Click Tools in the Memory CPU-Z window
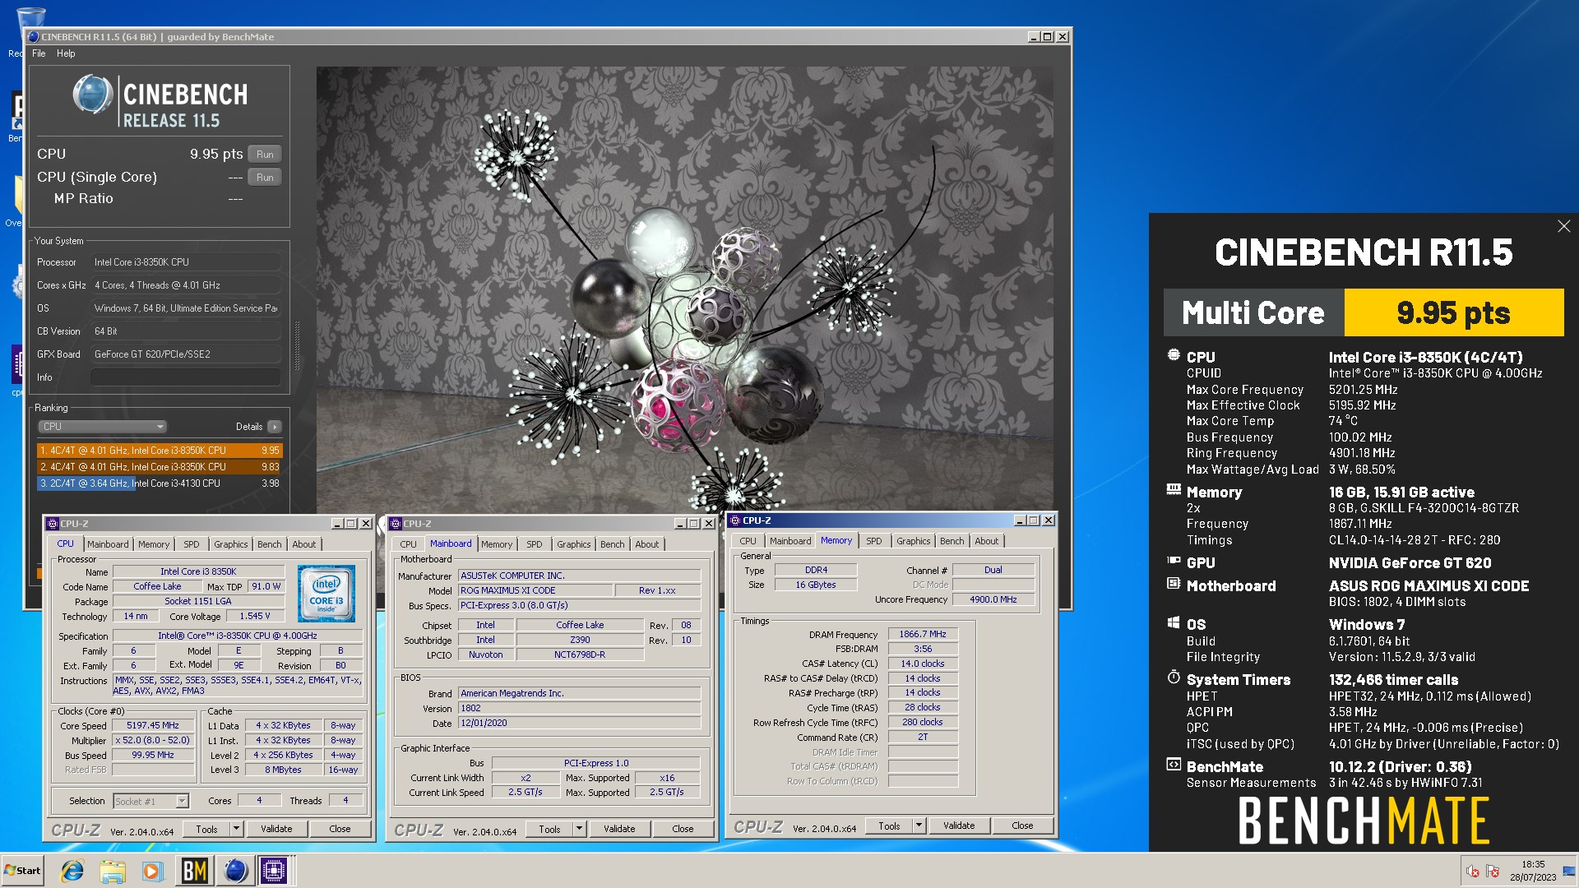 coord(889,826)
